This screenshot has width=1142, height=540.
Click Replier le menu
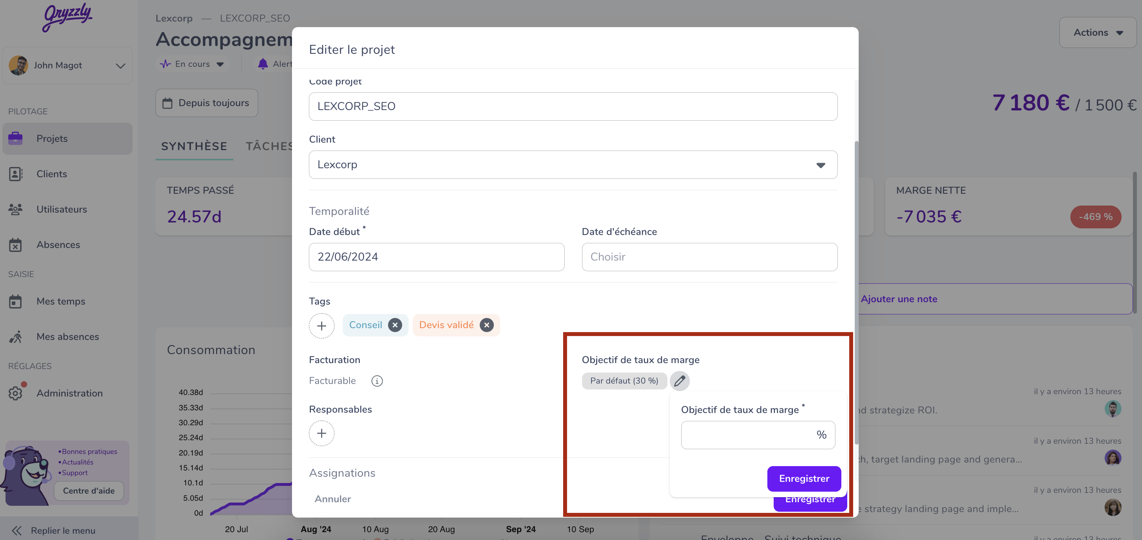tap(63, 530)
